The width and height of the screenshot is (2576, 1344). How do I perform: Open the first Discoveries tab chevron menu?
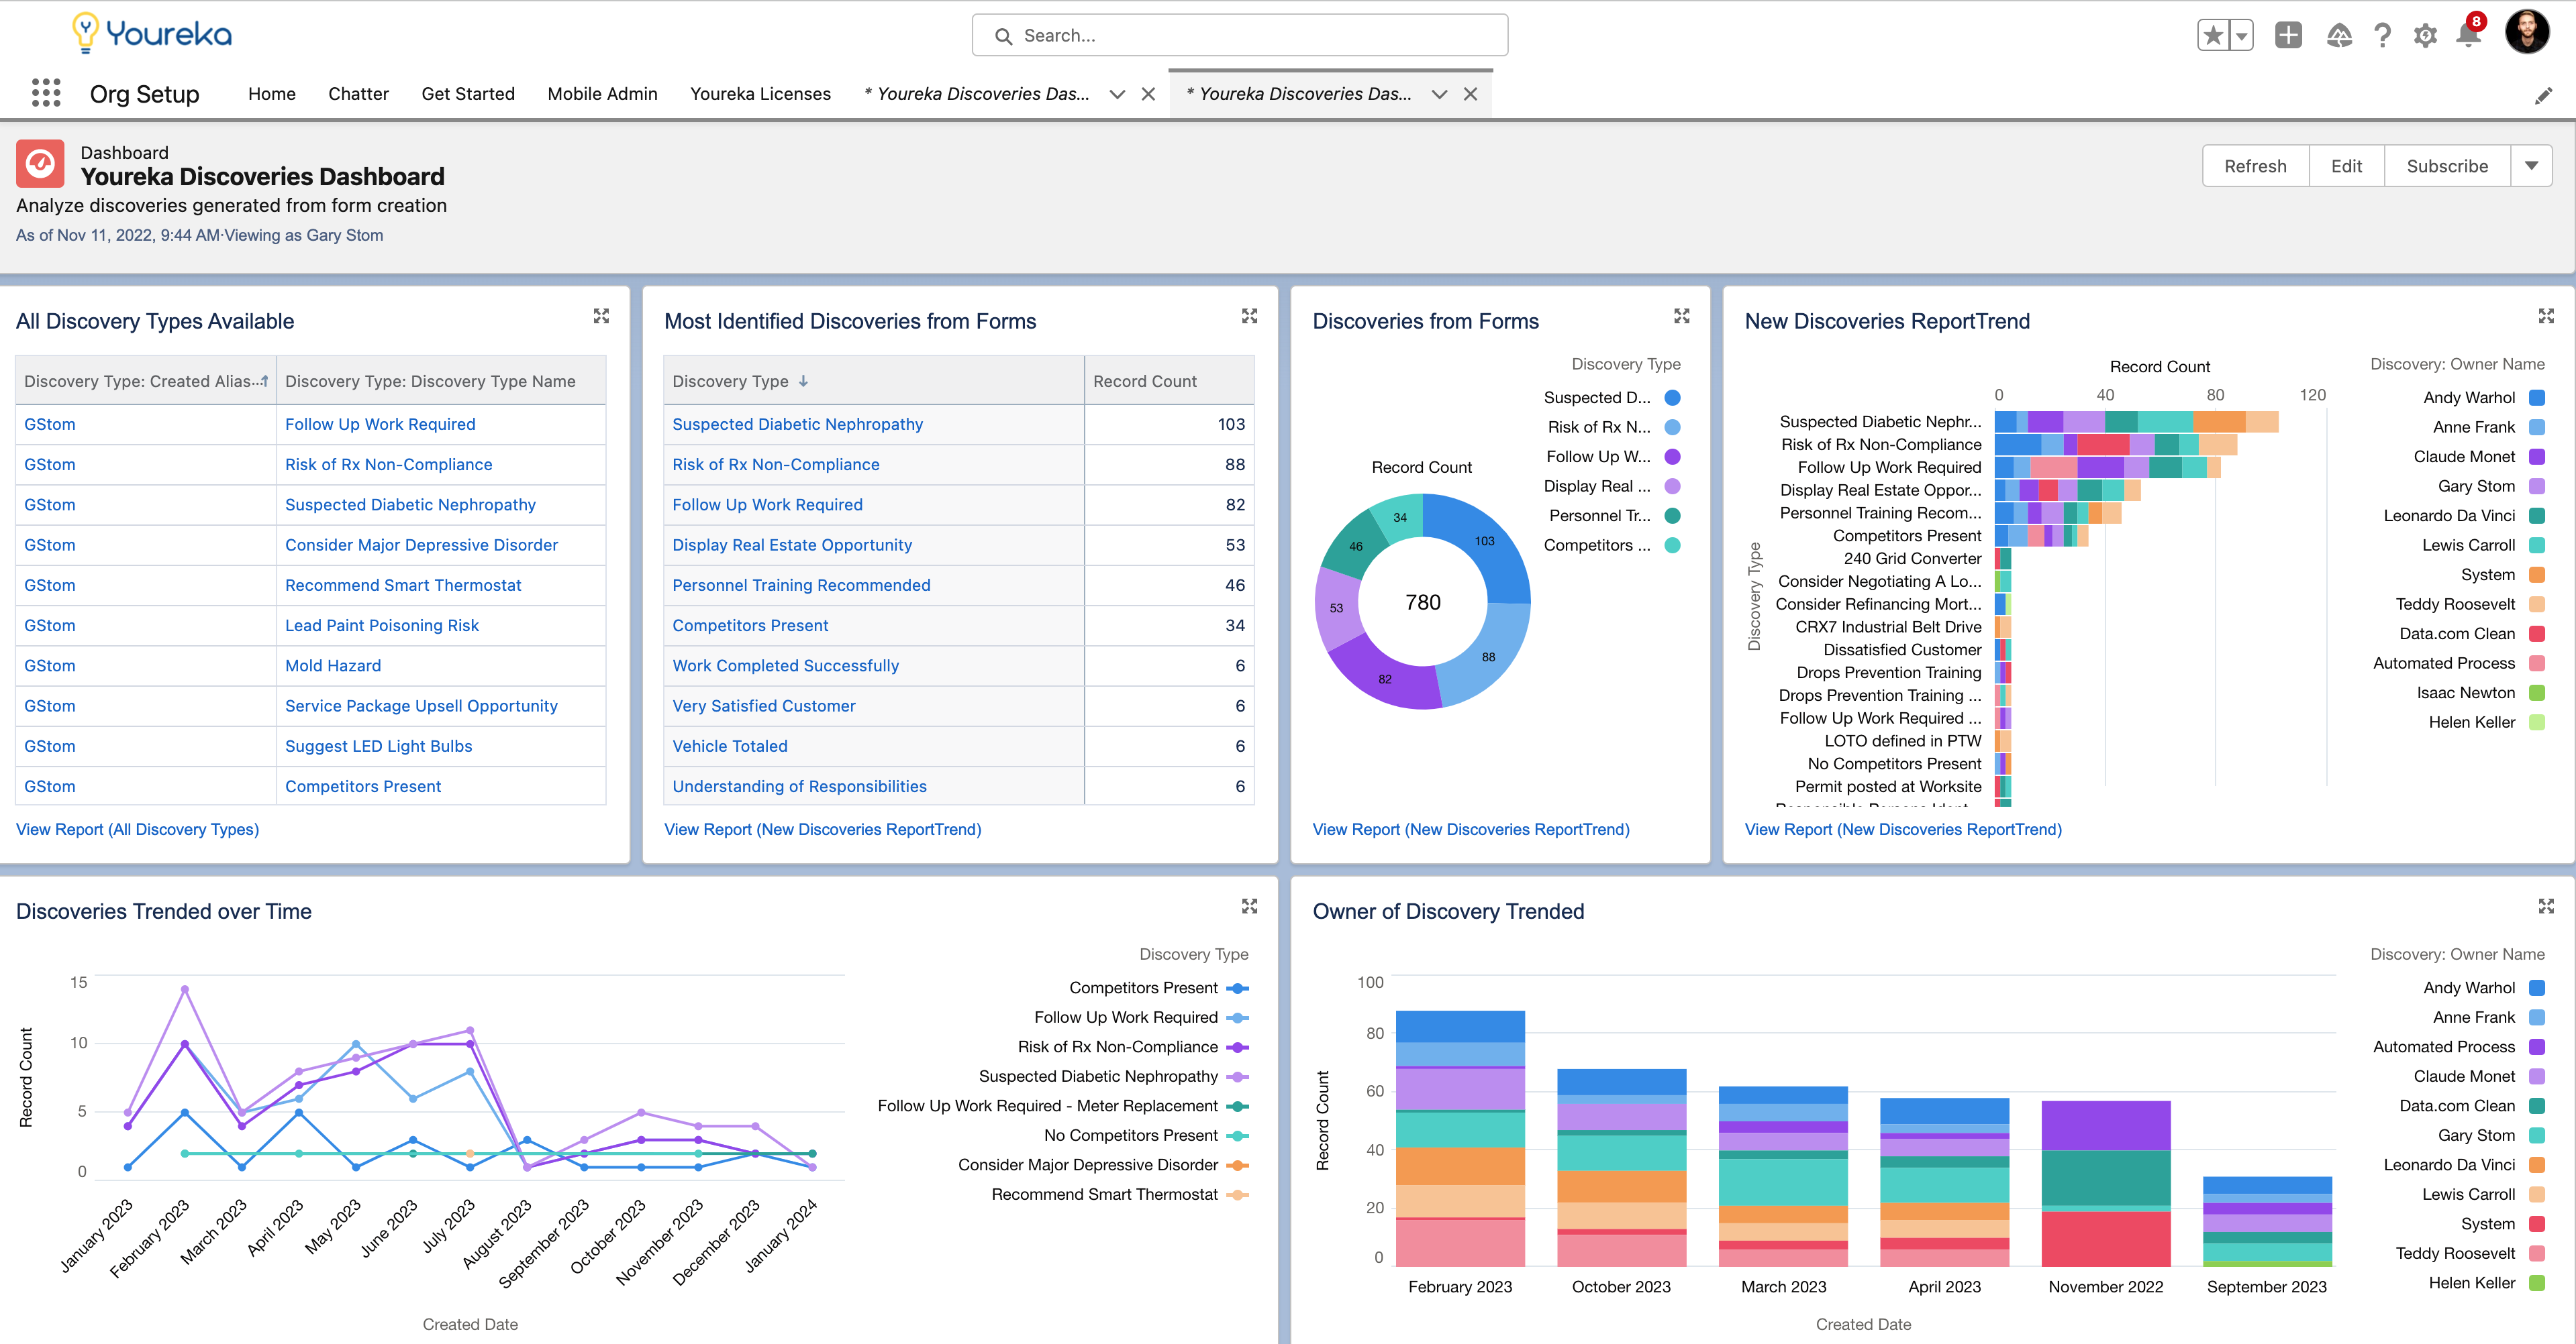coord(1117,94)
